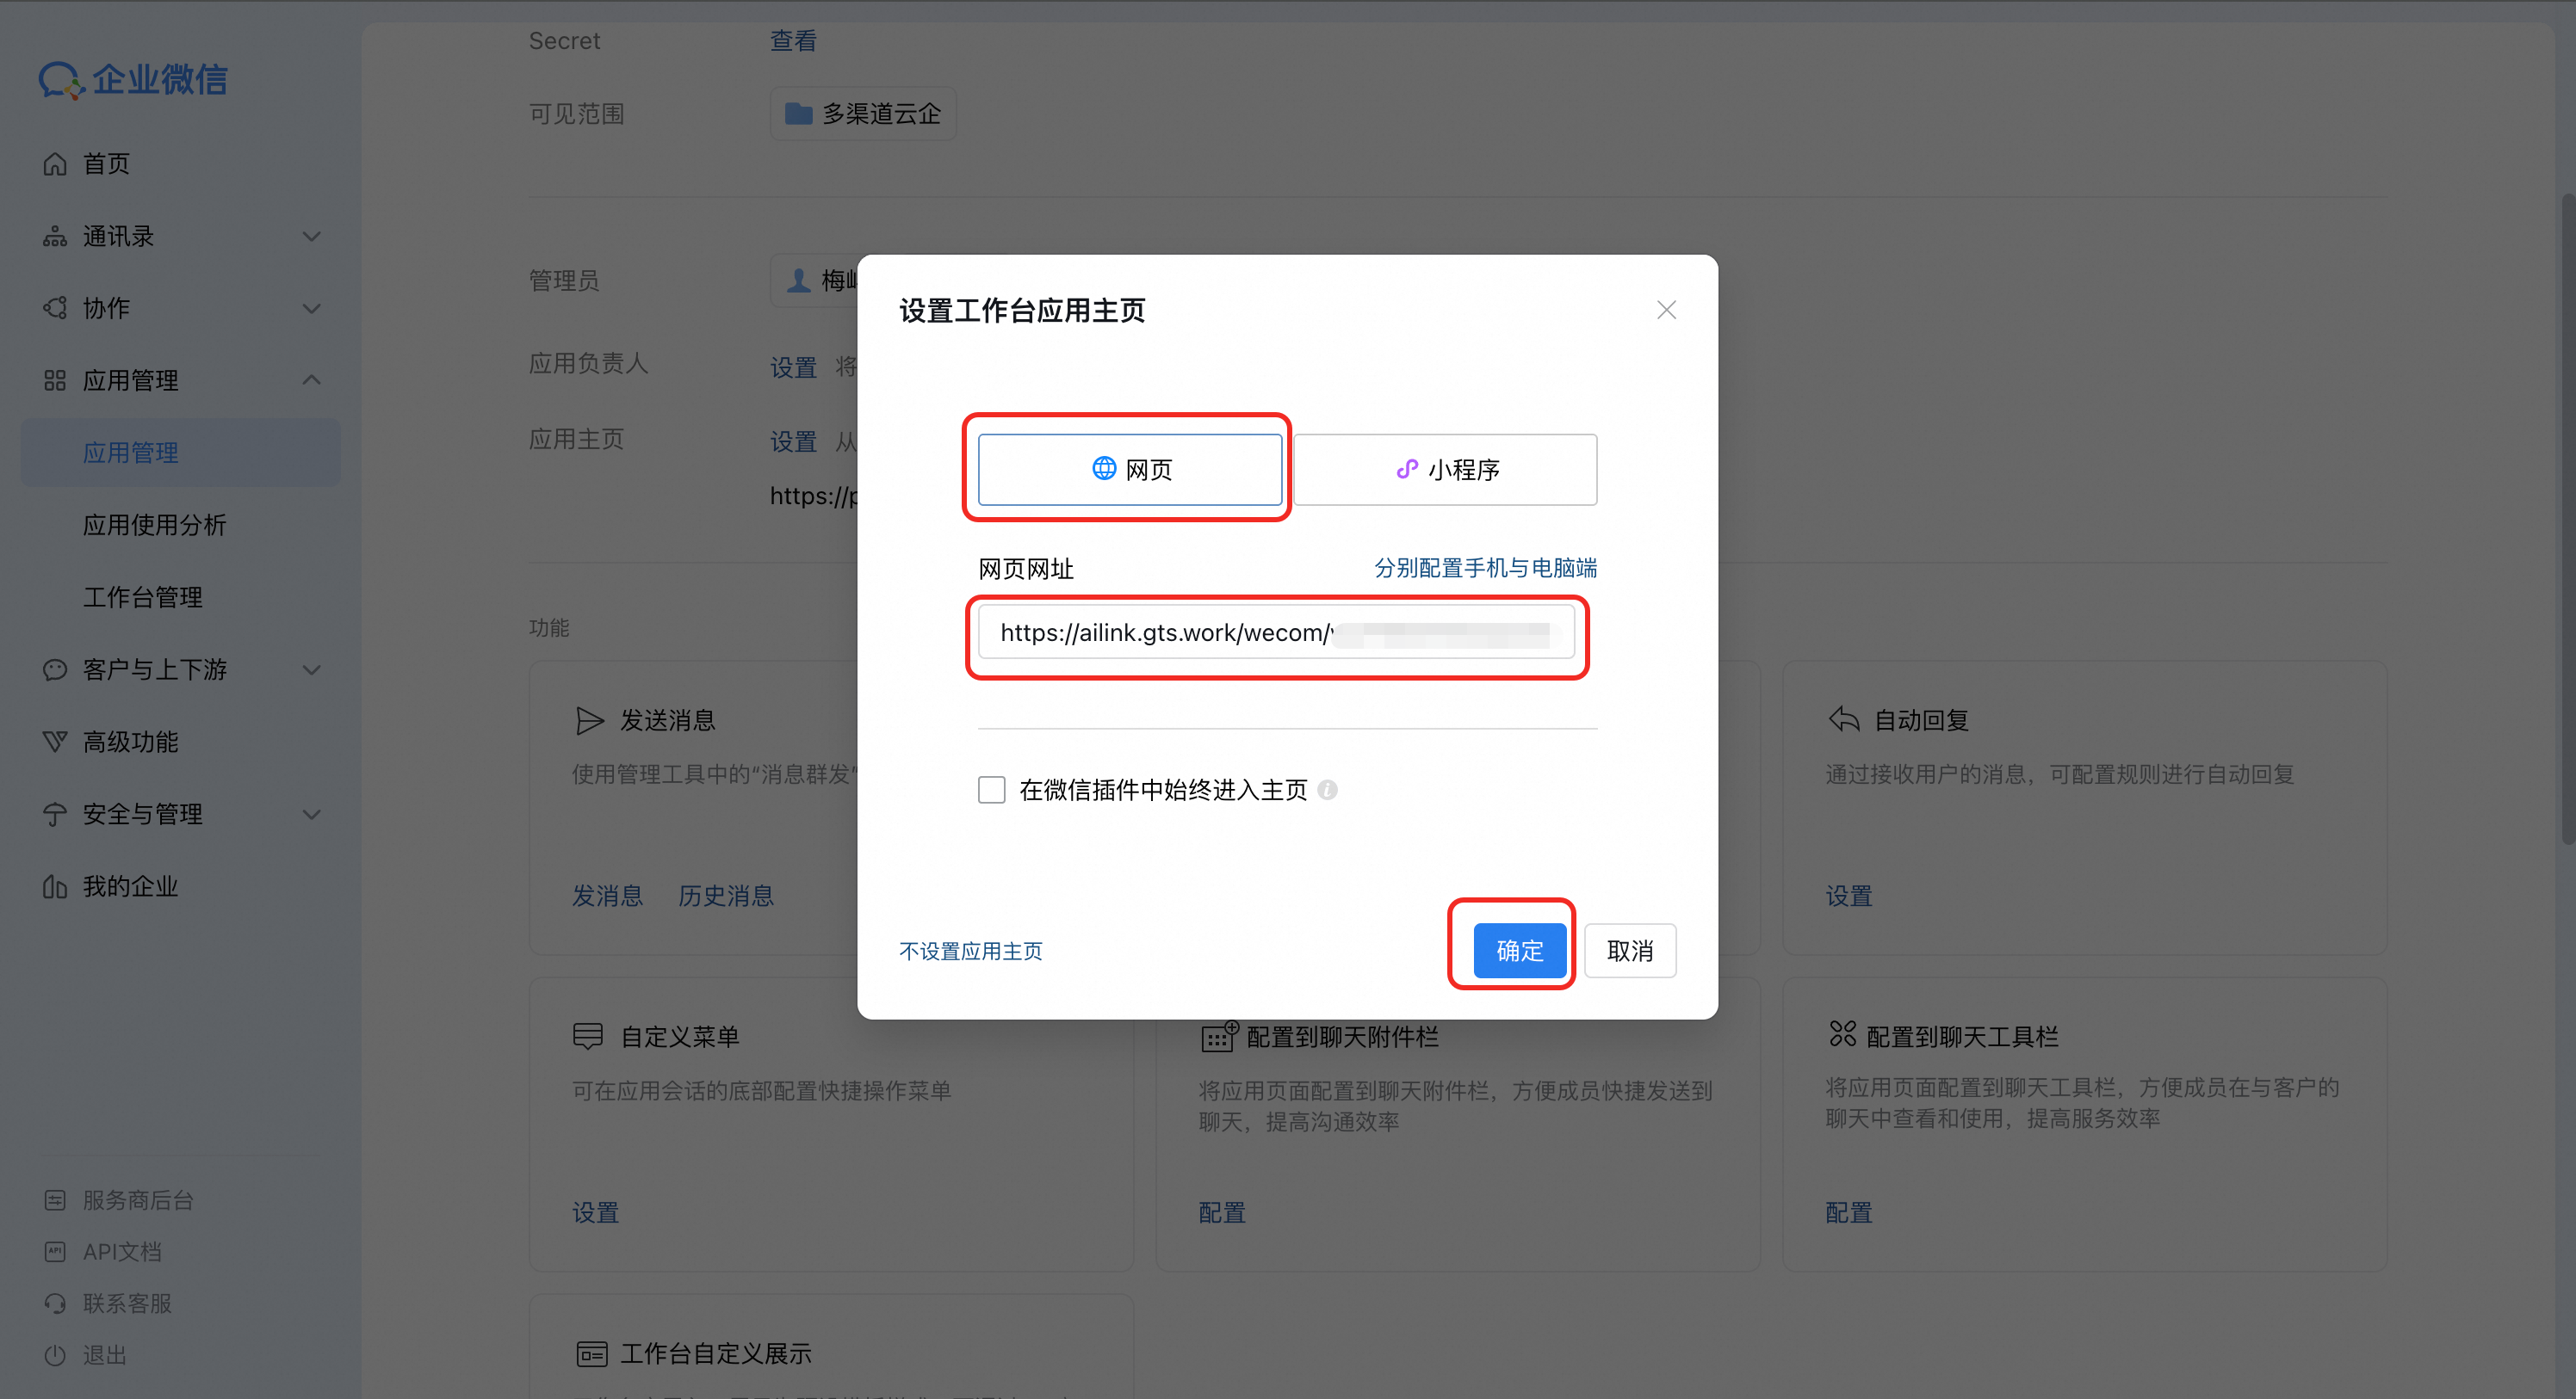The height and width of the screenshot is (1399, 2576).
Task: Click the 通讯录 contacts icon
Action: click(x=55, y=237)
